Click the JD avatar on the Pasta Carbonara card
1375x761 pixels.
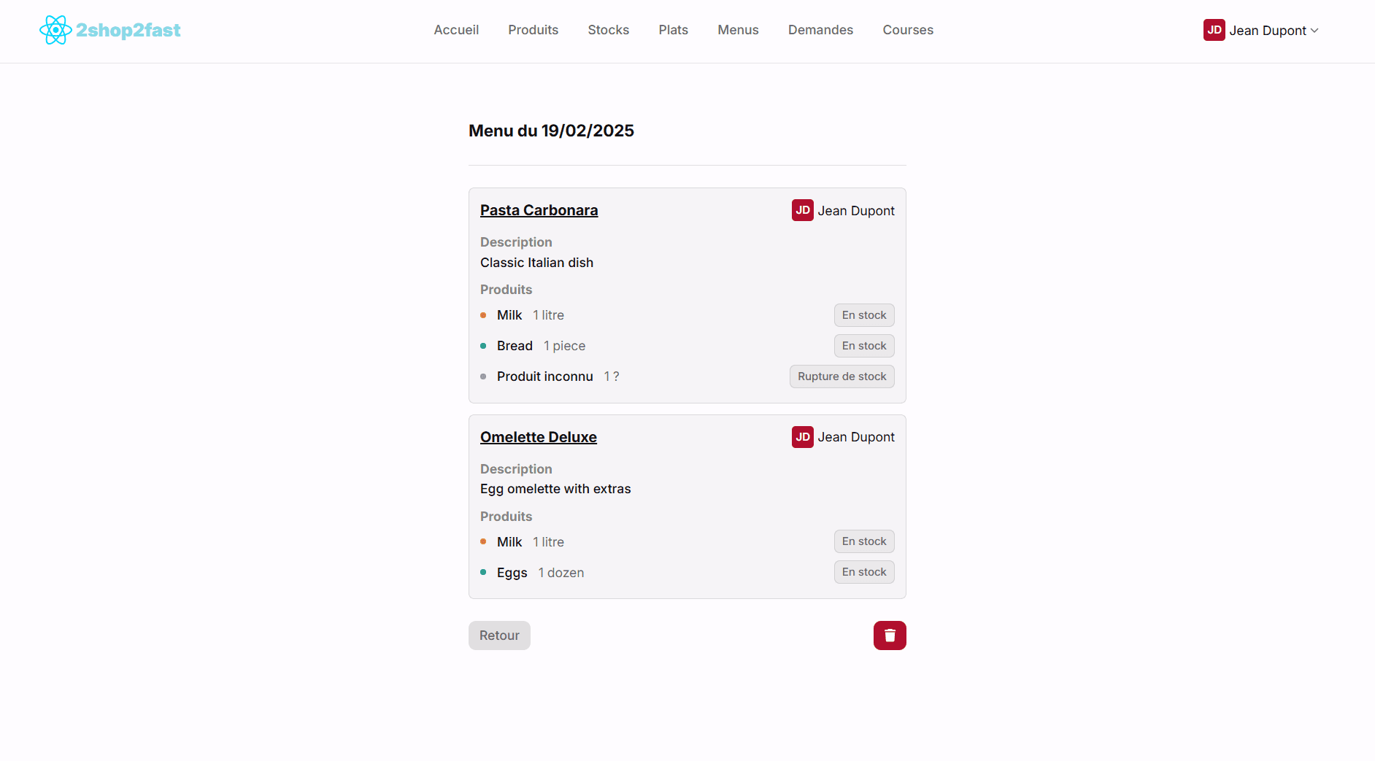802,210
